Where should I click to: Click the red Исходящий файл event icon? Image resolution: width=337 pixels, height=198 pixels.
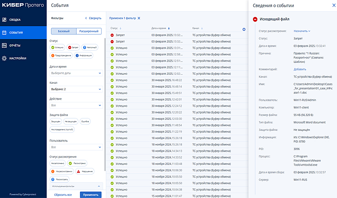pos(255,19)
